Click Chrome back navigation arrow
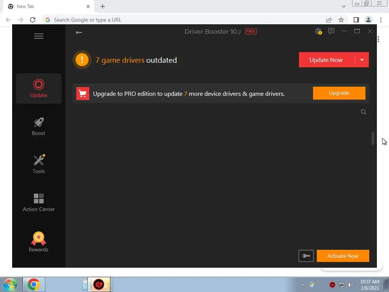The width and height of the screenshot is (389, 292). [8, 20]
